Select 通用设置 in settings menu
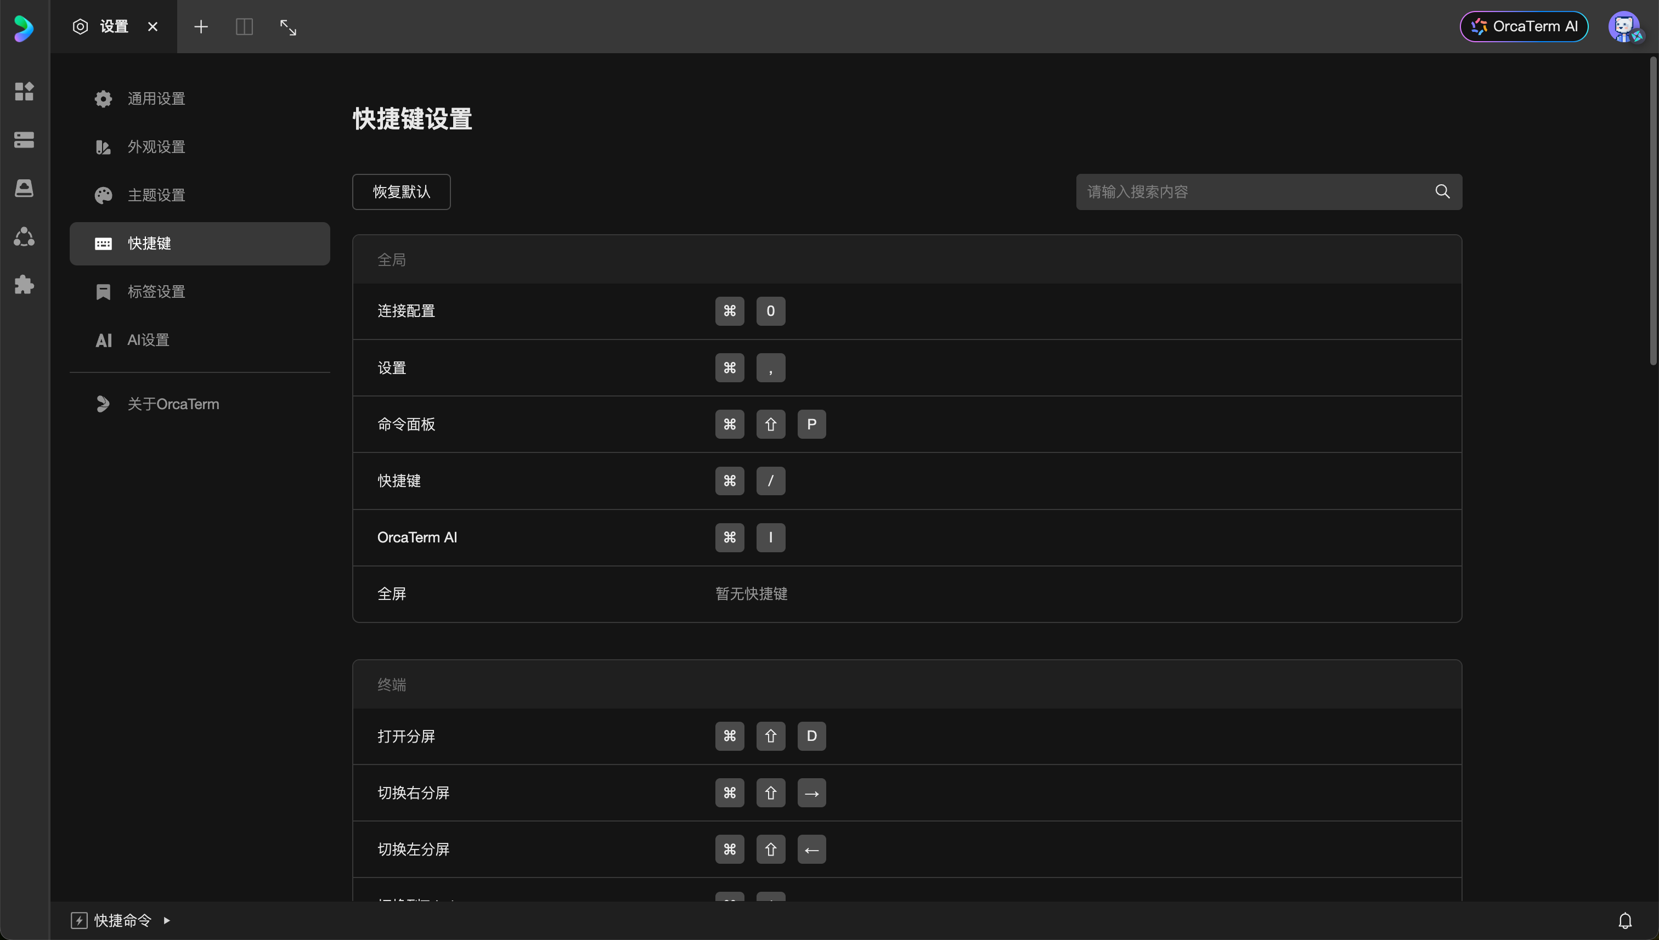 point(156,99)
